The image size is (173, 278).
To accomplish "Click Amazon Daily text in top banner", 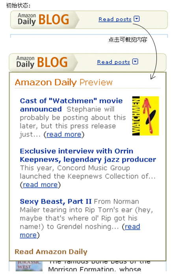I will pyautogui.click(x=27, y=19).
